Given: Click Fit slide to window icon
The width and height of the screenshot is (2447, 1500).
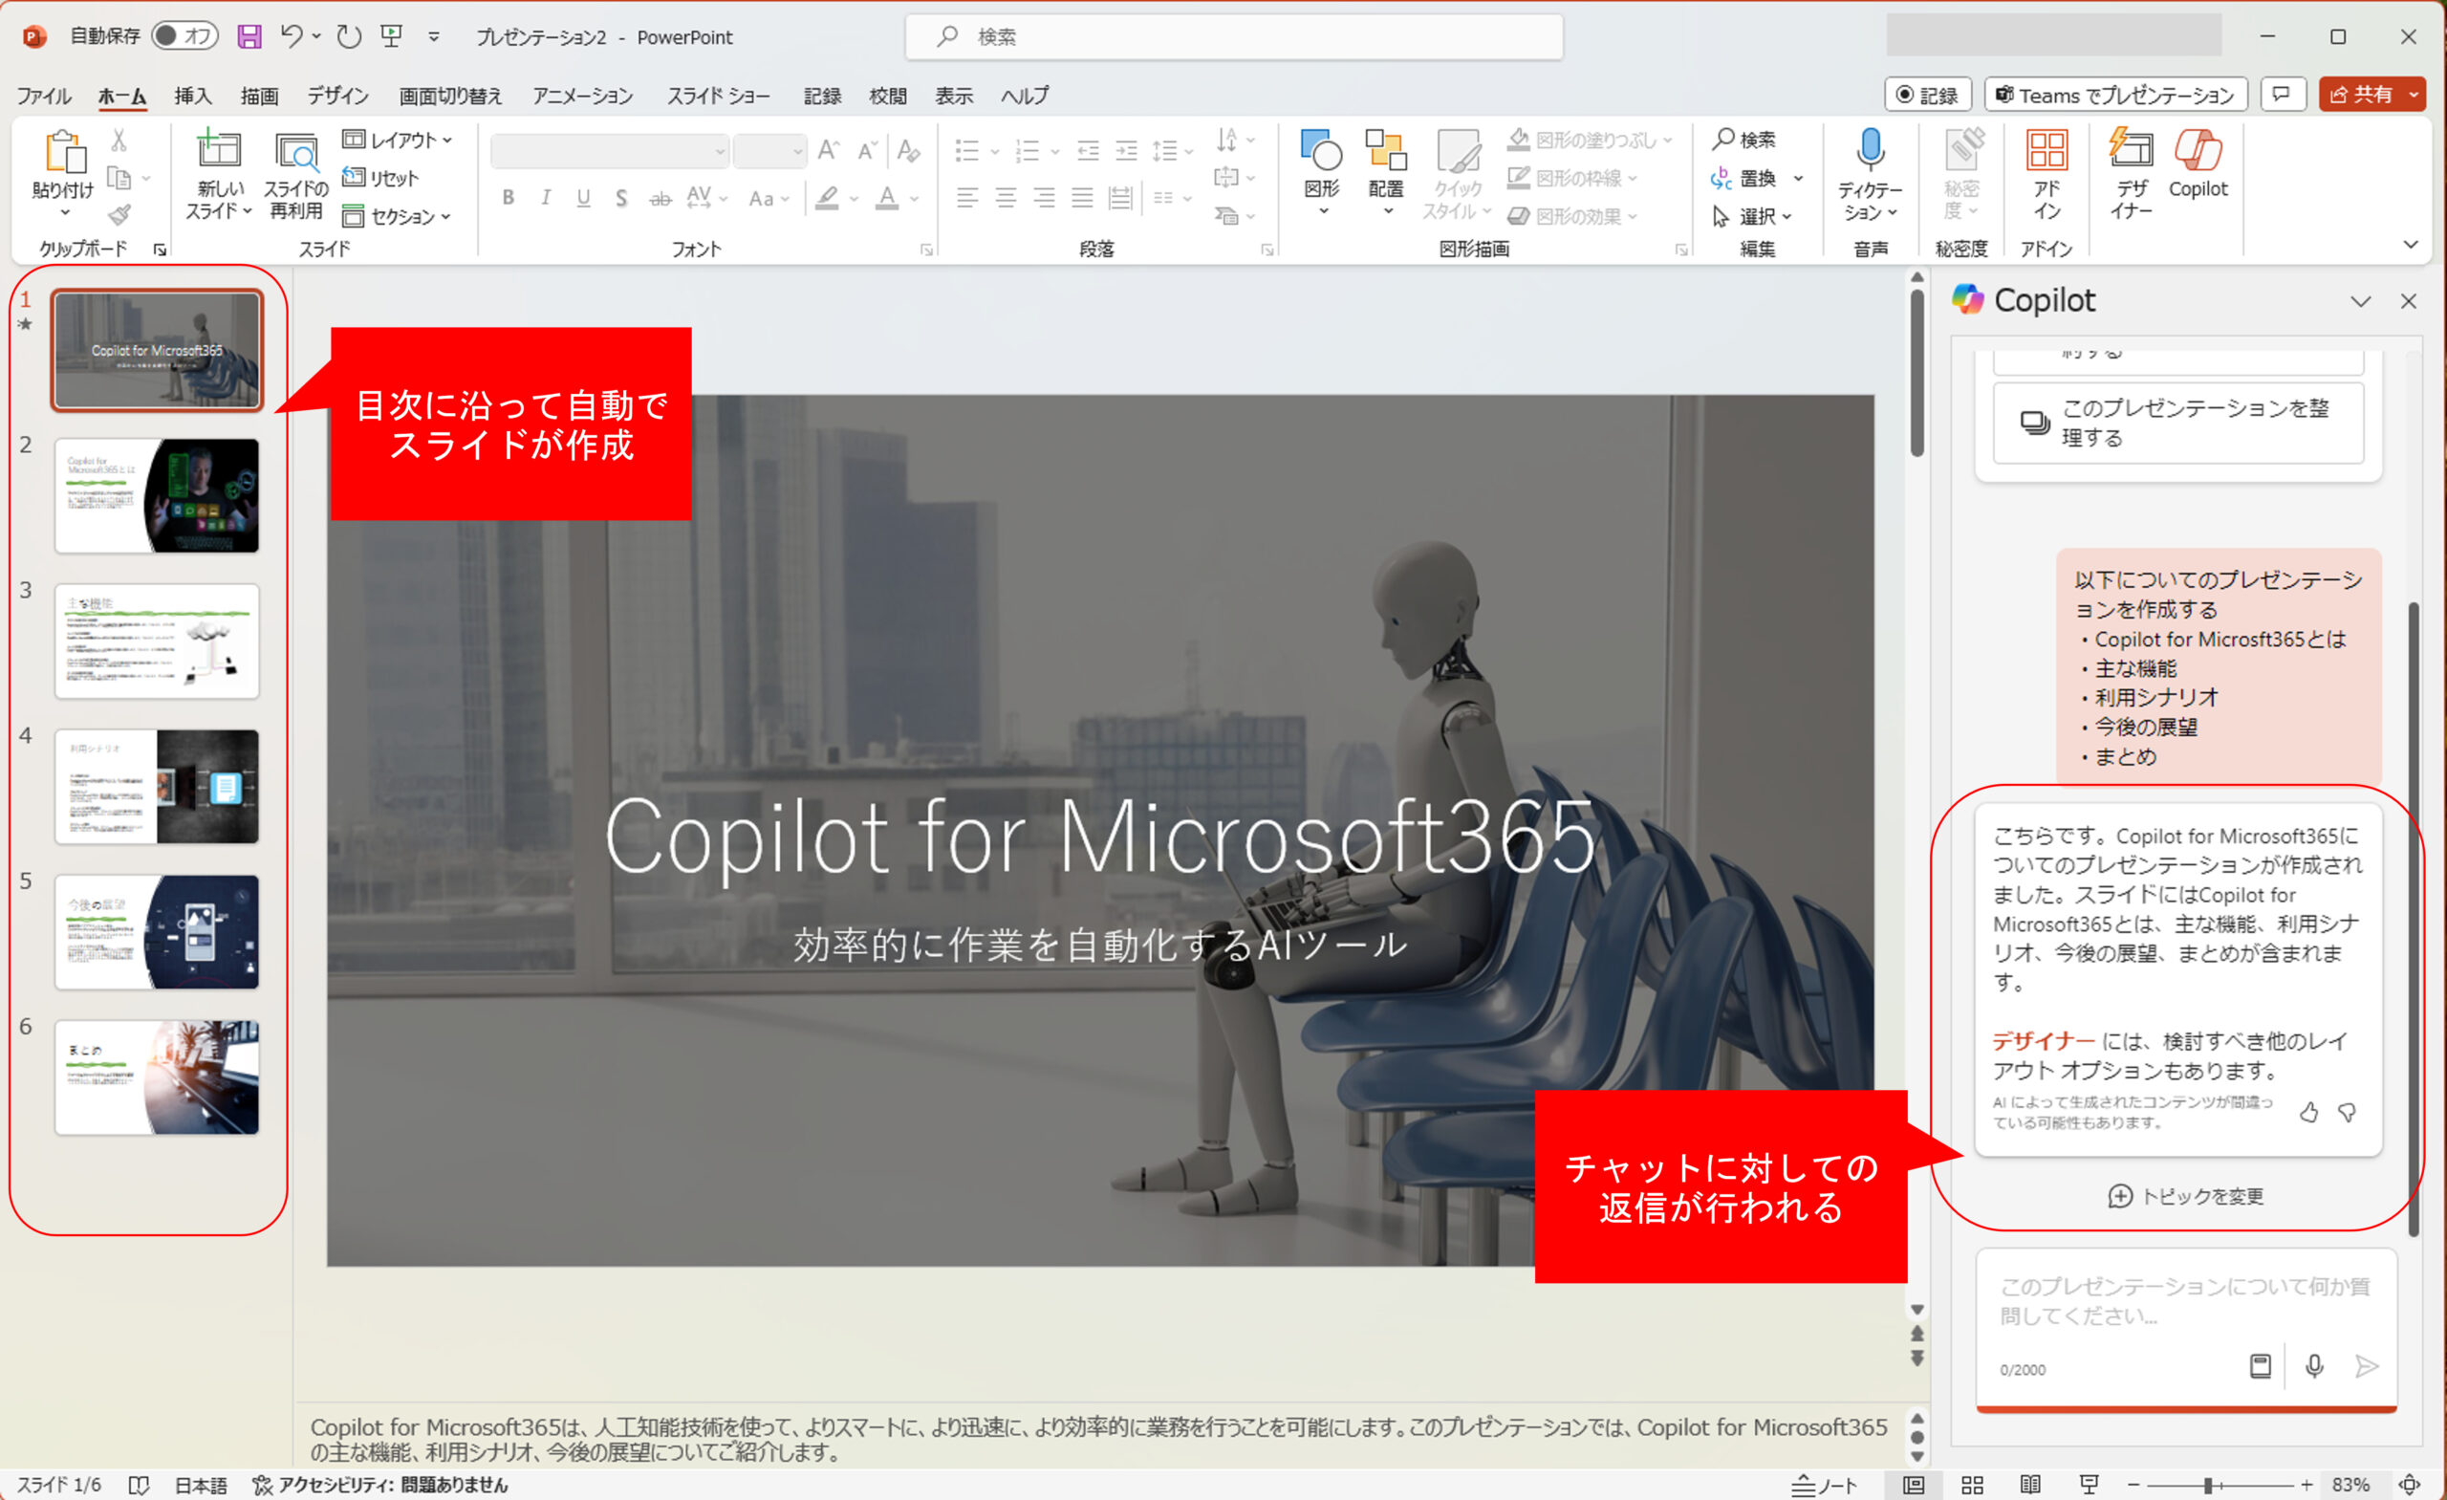Looking at the screenshot, I should click(2411, 1485).
